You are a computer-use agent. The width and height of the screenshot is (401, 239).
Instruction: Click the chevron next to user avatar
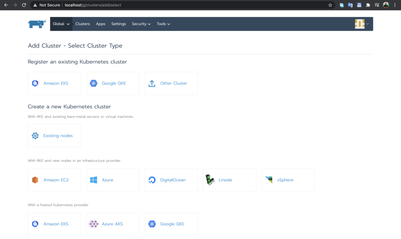367,24
